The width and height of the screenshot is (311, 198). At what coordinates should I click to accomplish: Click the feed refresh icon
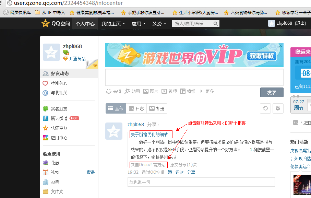265,108
